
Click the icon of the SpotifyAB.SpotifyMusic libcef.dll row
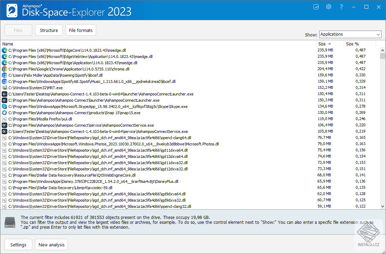pos(5,82)
